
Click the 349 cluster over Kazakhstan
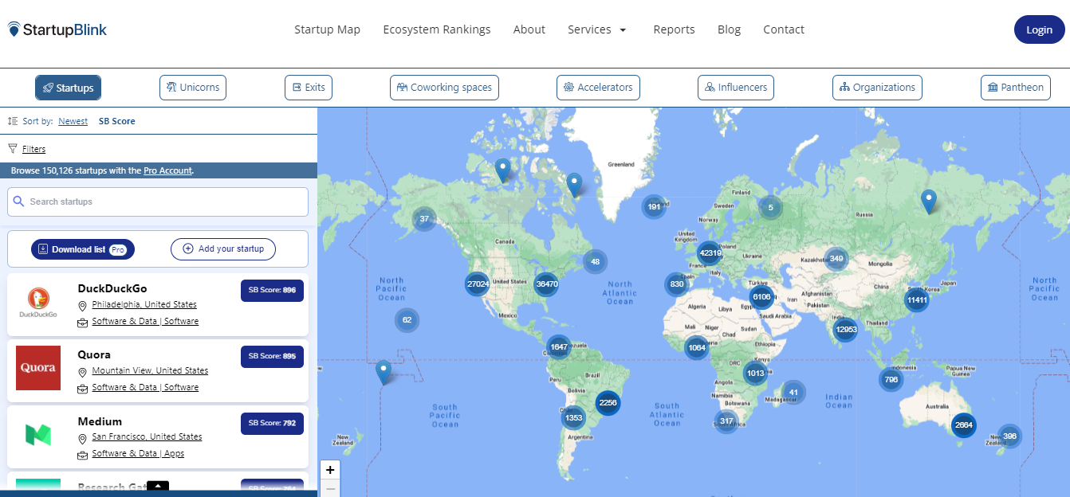click(x=836, y=259)
